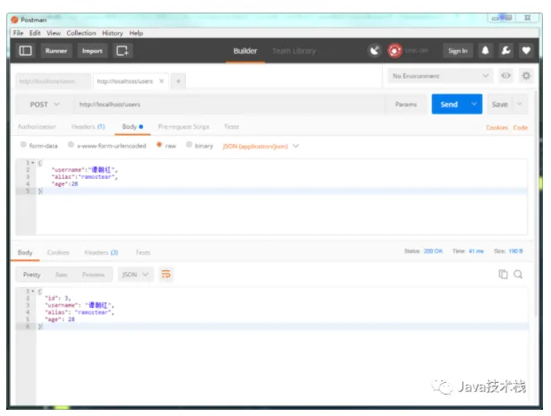Search the response body icon
Image resolution: width=551 pixels, height=416 pixels.
tap(518, 275)
